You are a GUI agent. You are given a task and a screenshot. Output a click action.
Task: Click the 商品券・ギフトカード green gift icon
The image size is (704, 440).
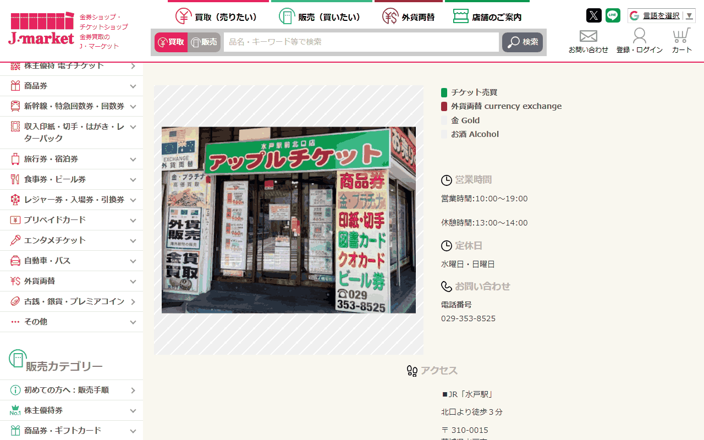click(x=15, y=431)
